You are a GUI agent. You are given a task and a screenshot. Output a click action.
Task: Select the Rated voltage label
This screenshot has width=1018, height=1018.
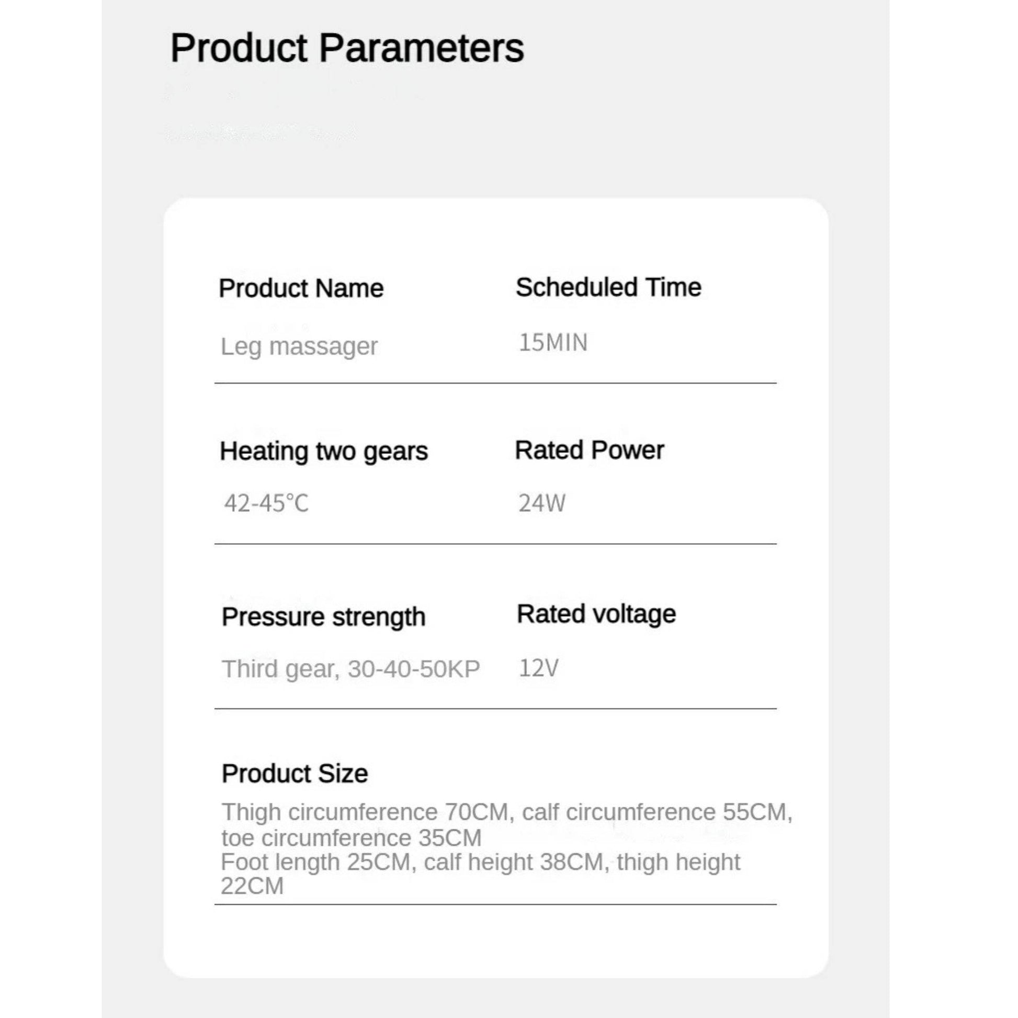click(x=596, y=614)
